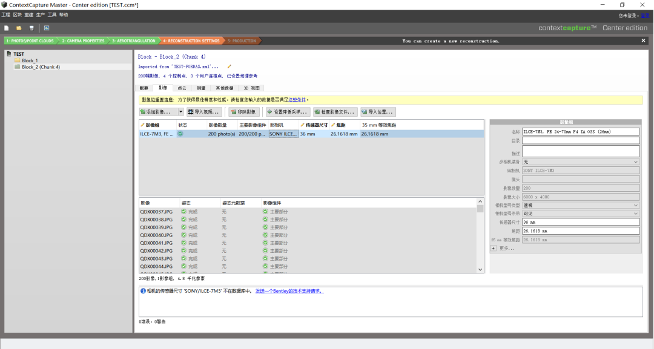Click green status check in ILCE-7M3 photogroup row
The height and width of the screenshot is (349, 654).
tap(180, 134)
